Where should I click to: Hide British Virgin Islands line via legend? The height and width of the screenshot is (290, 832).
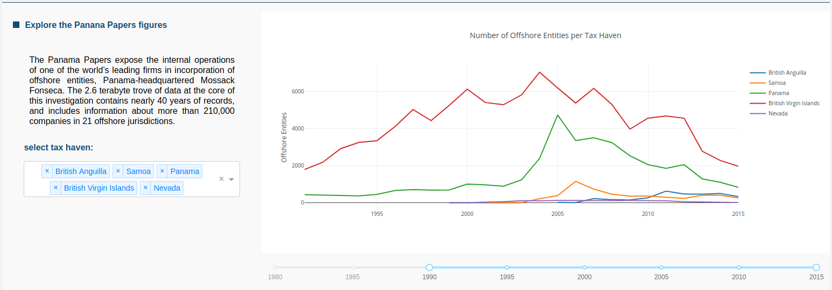click(785, 103)
